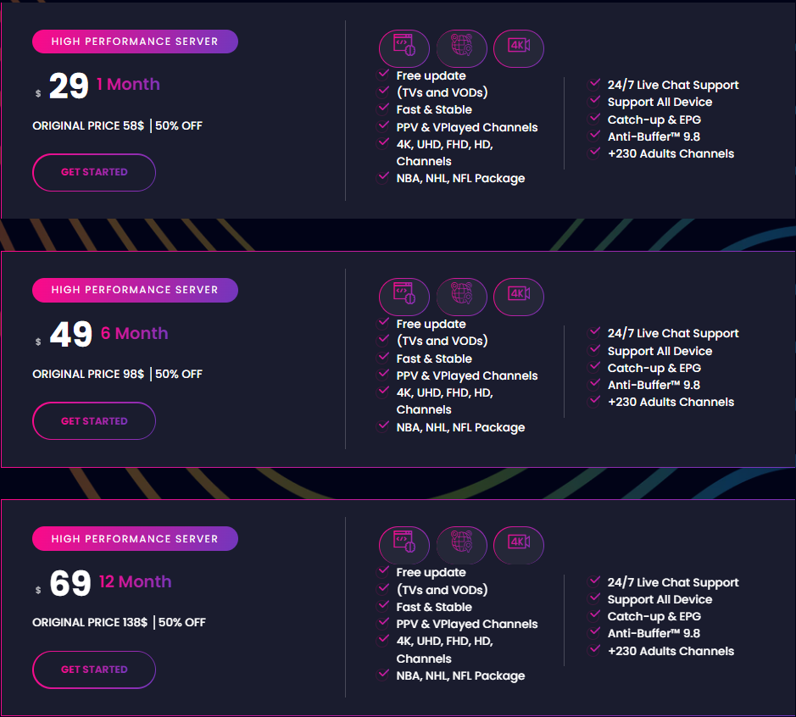Click Get Started for the $69 plan
Image resolution: width=796 pixels, height=717 pixels.
click(x=94, y=670)
